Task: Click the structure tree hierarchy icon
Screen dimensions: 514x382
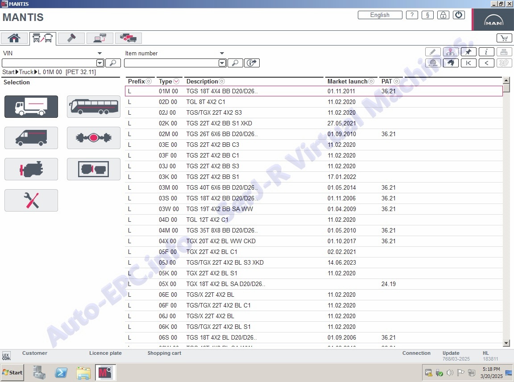Action: (x=451, y=52)
